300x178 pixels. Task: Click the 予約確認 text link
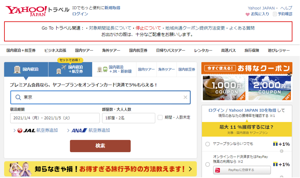pyautogui.click(x=285, y=14)
